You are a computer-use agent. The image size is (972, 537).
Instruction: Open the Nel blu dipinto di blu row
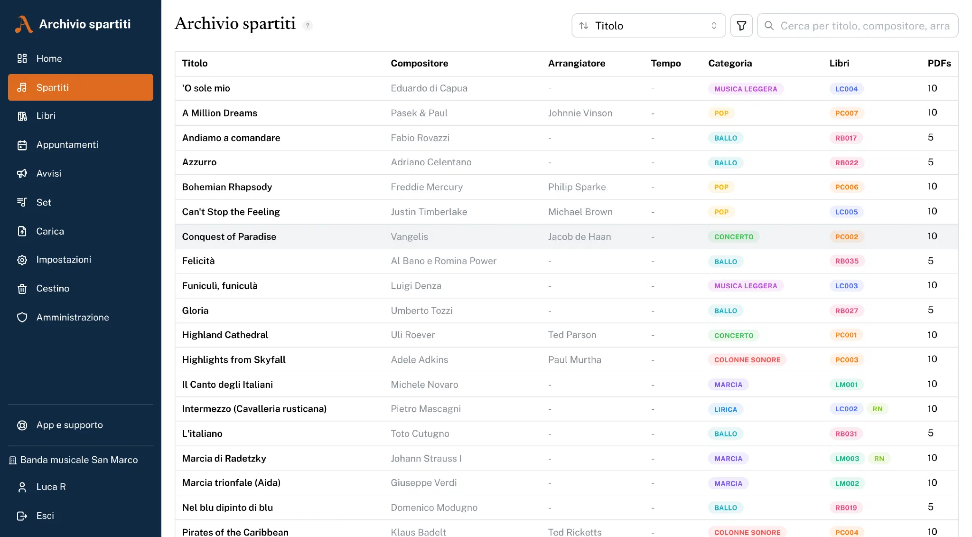coord(566,508)
